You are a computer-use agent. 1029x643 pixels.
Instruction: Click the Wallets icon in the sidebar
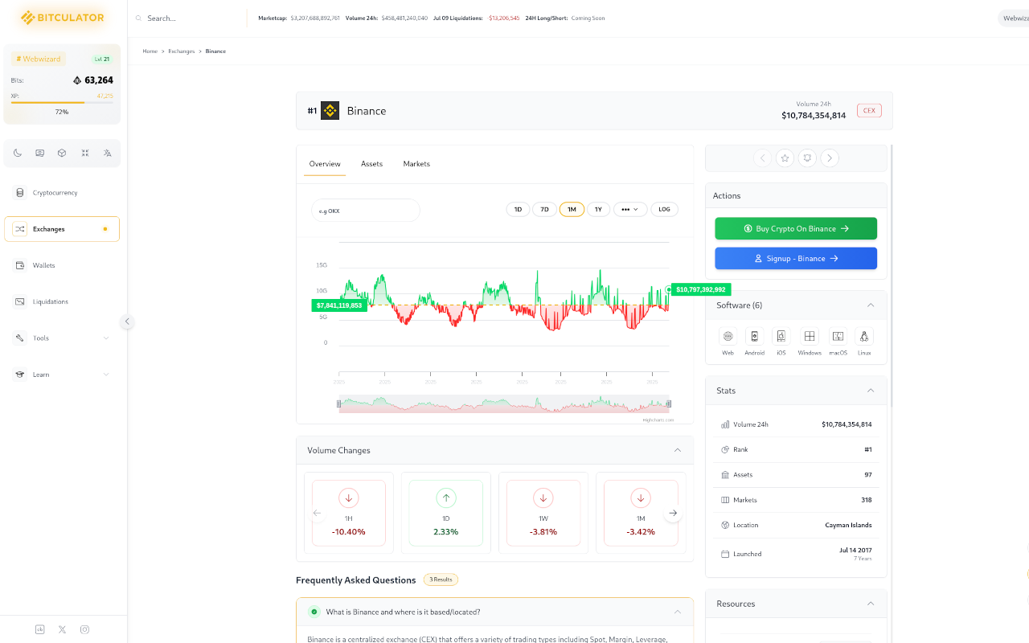[20, 265]
